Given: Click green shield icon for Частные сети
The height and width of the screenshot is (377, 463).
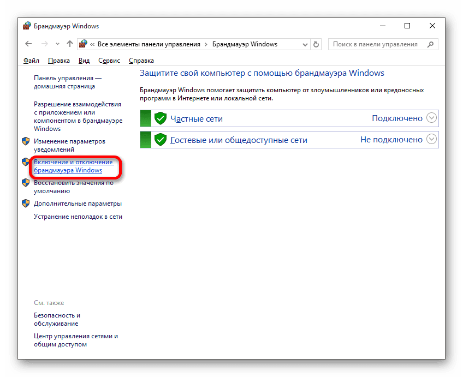Looking at the screenshot, I should [161, 118].
